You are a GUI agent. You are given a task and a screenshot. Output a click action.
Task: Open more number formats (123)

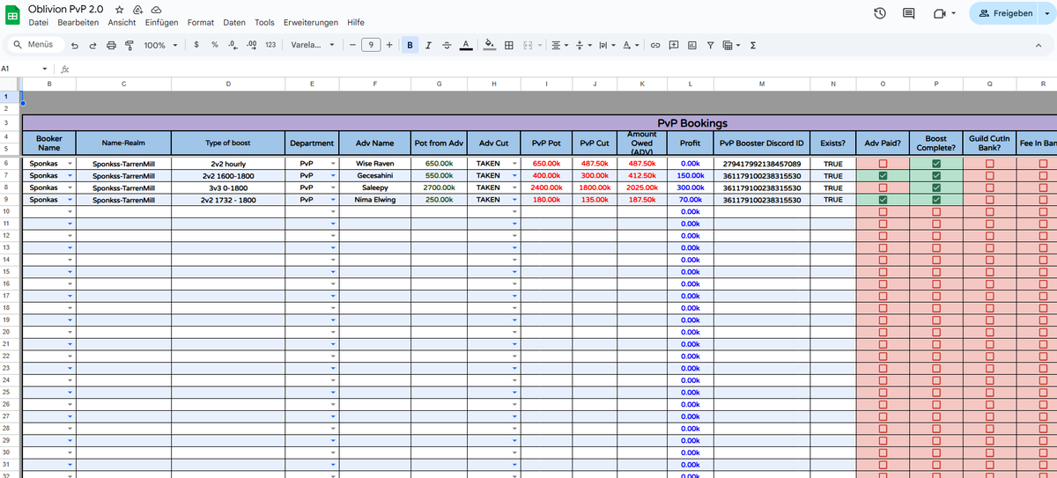tap(270, 45)
